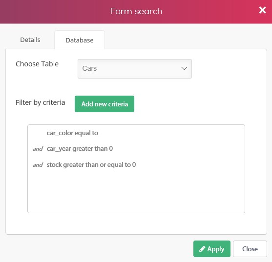Viewport: 272px width, 262px height.
Task: Add a new filter criteria
Action: [105, 104]
